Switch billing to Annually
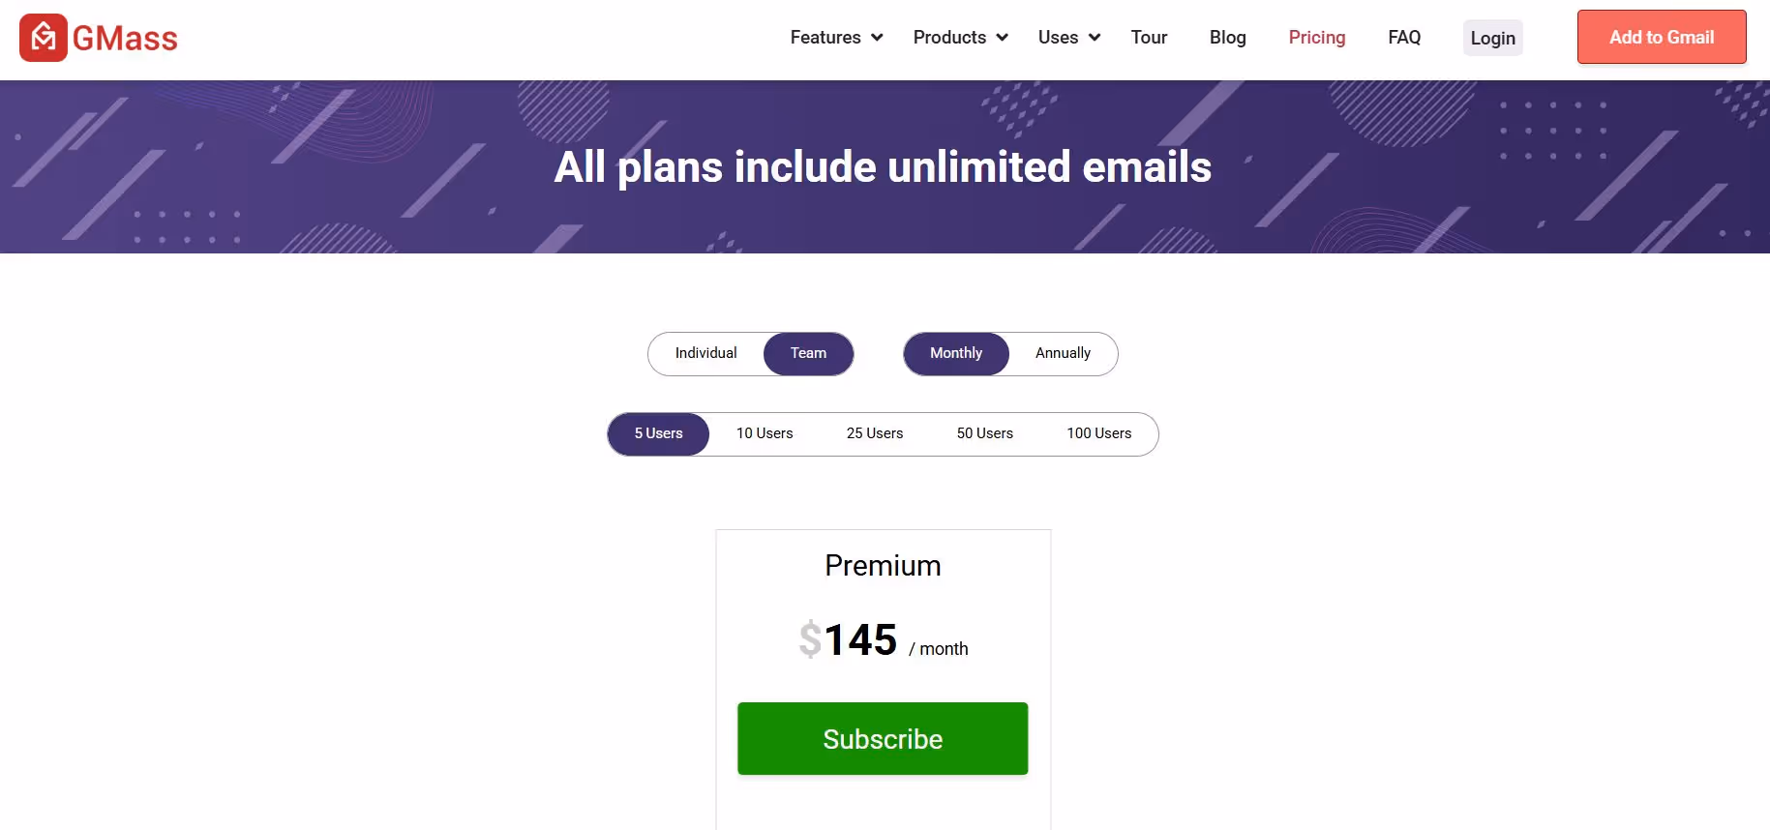 [1063, 353]
